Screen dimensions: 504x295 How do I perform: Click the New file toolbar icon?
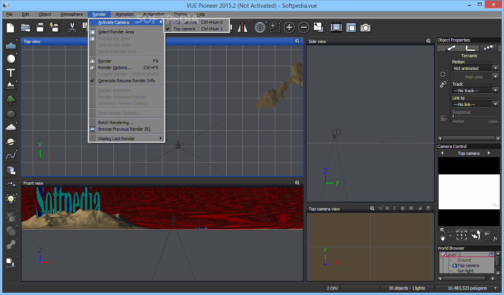[x=10, y=27]
